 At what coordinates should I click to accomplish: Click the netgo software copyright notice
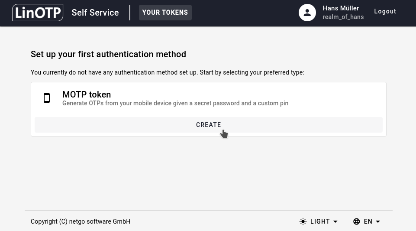(81, 221)
